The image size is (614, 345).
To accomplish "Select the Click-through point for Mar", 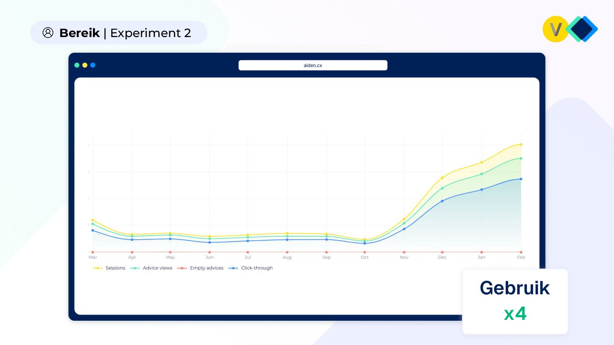I will coord(93,230).
